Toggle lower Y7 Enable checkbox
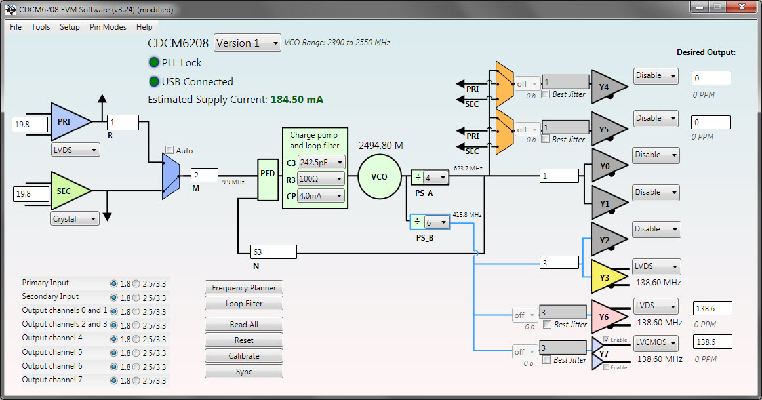Screen dimensions: 762x400 606,367
